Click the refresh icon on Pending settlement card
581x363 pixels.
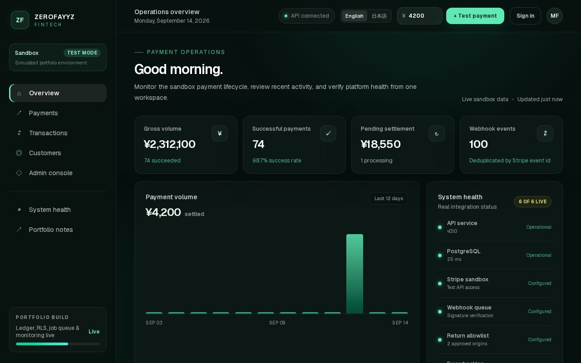(x=437, y=133)
